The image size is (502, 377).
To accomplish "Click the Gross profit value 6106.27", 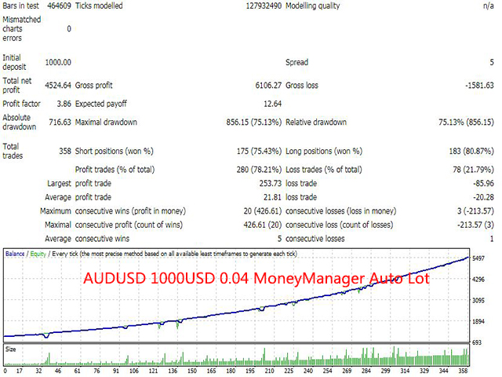I will (x=268, y=86).
